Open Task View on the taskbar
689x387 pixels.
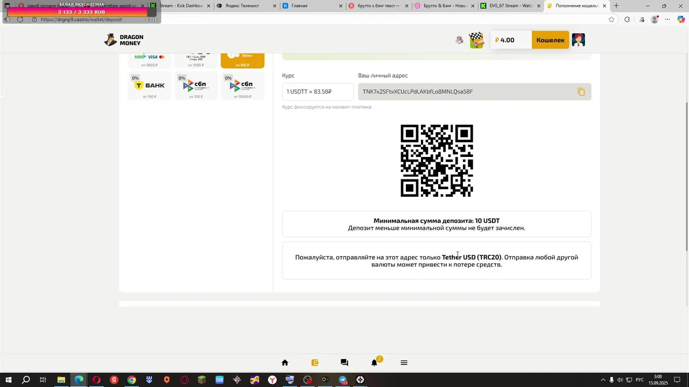[43, 380]
